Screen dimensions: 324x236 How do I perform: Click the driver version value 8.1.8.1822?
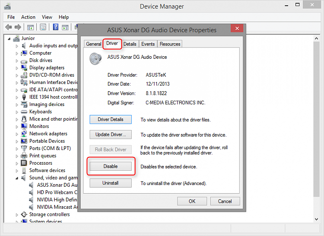tap(156, 93)
